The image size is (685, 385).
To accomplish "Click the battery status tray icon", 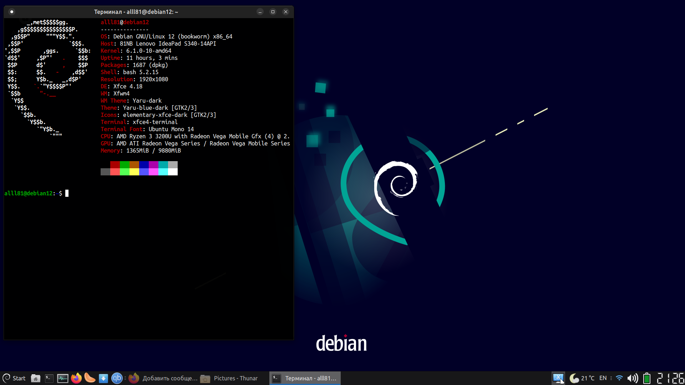I will [x=646, y=378].
